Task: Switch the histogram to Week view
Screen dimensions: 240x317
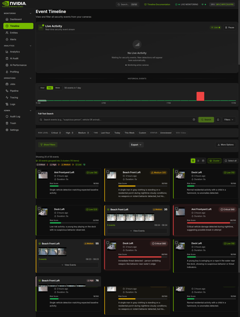Action: point(58,87)
